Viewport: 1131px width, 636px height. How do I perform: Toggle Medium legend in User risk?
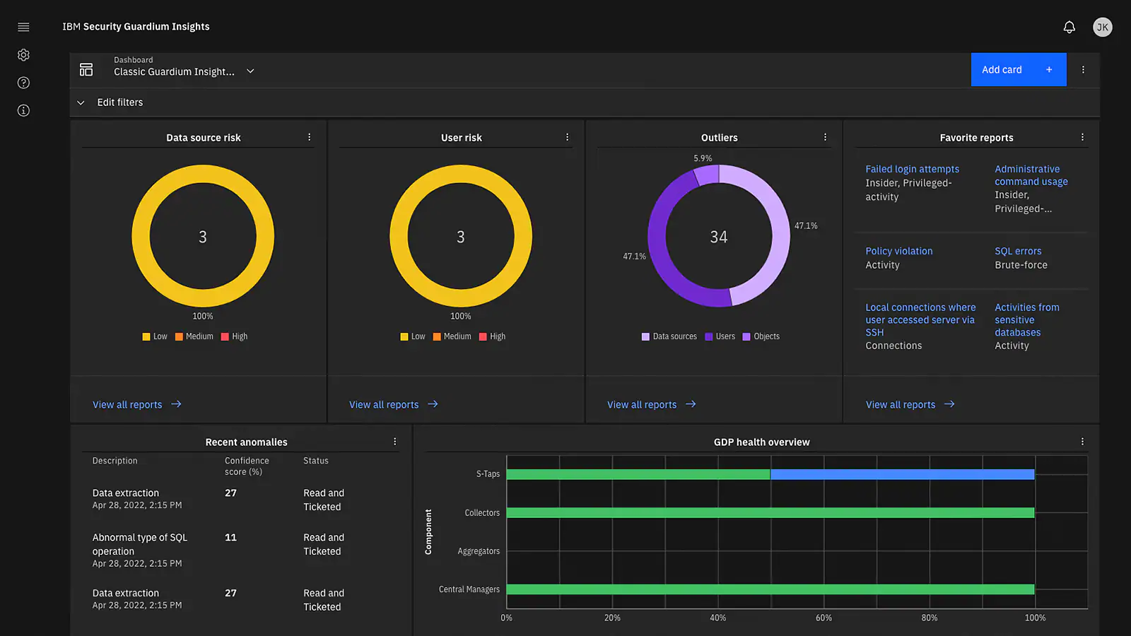452,336
